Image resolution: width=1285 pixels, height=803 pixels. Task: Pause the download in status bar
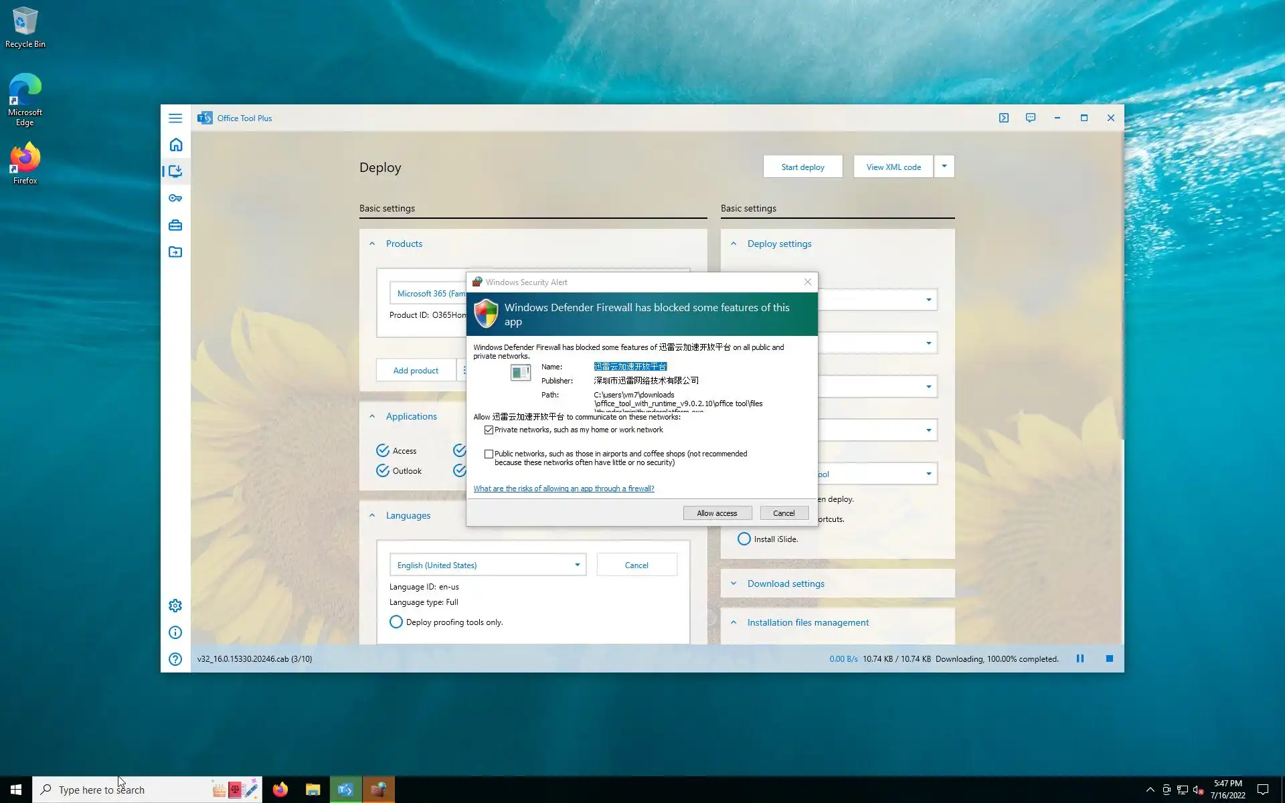pyautogui.click(x=1080, y=658)
